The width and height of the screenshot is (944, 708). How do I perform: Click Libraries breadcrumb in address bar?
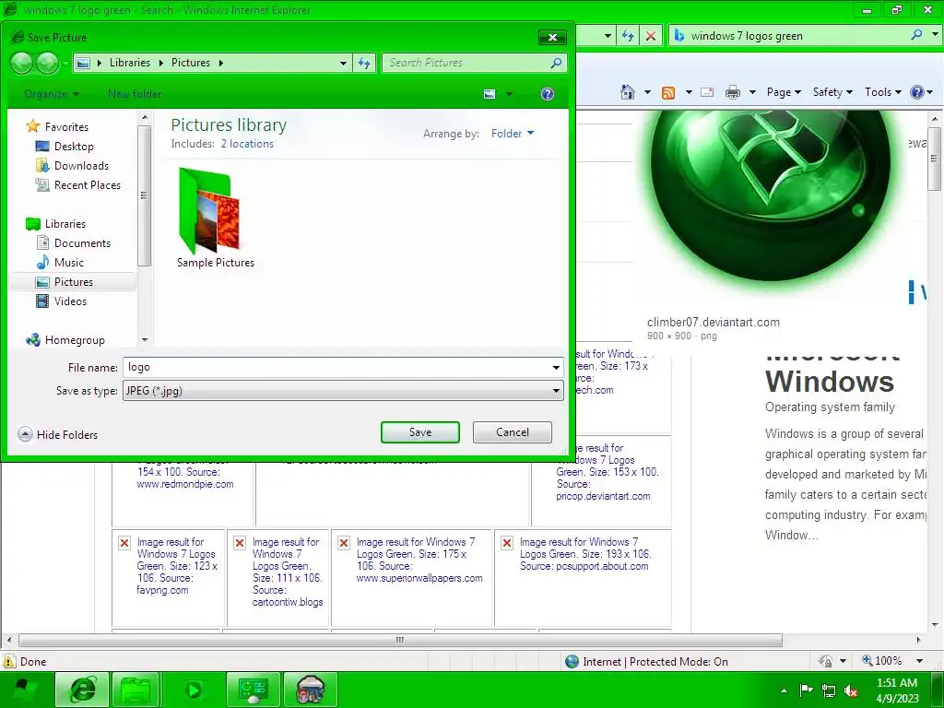click(x=129, y=63)
